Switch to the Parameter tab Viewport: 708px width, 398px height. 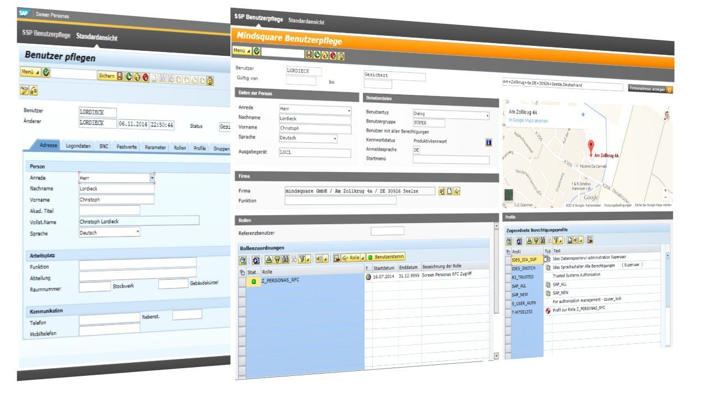[x=155, y=148]
